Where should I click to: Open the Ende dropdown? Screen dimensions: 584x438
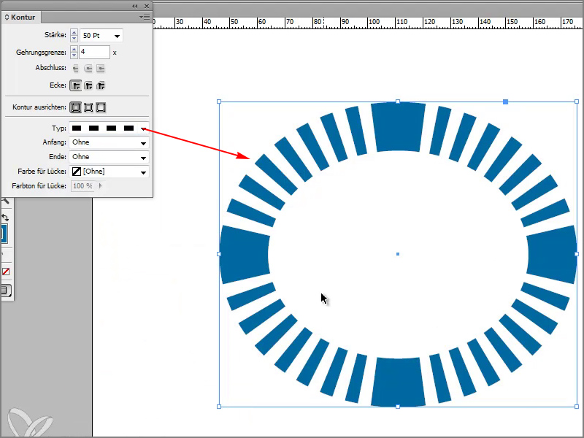(x=108, y=157)
